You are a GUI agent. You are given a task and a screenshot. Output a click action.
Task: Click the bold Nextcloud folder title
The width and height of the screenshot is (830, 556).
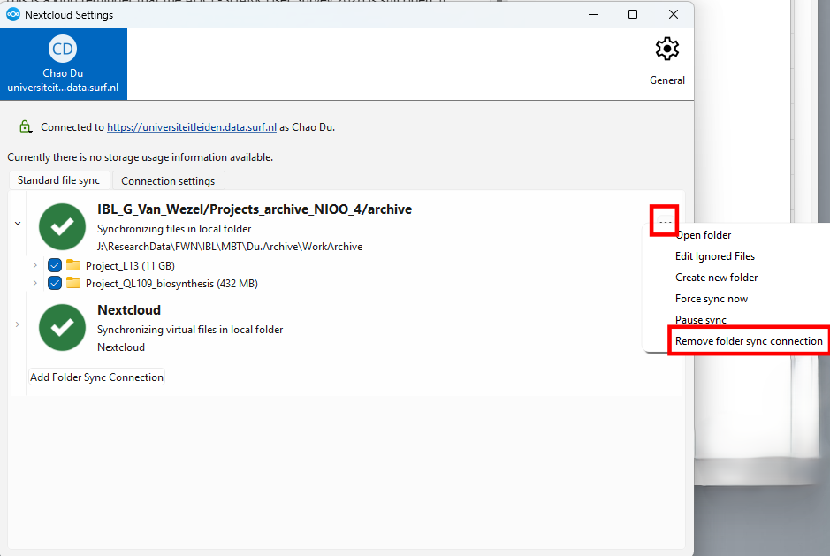129,310
